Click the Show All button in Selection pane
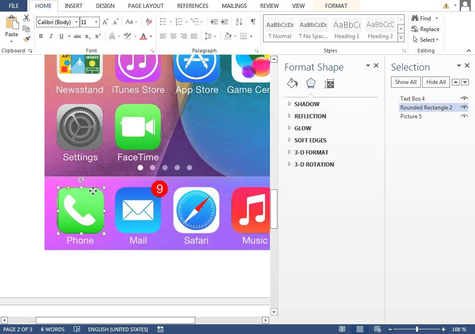The image size is (475, 334). click(405, 82)
